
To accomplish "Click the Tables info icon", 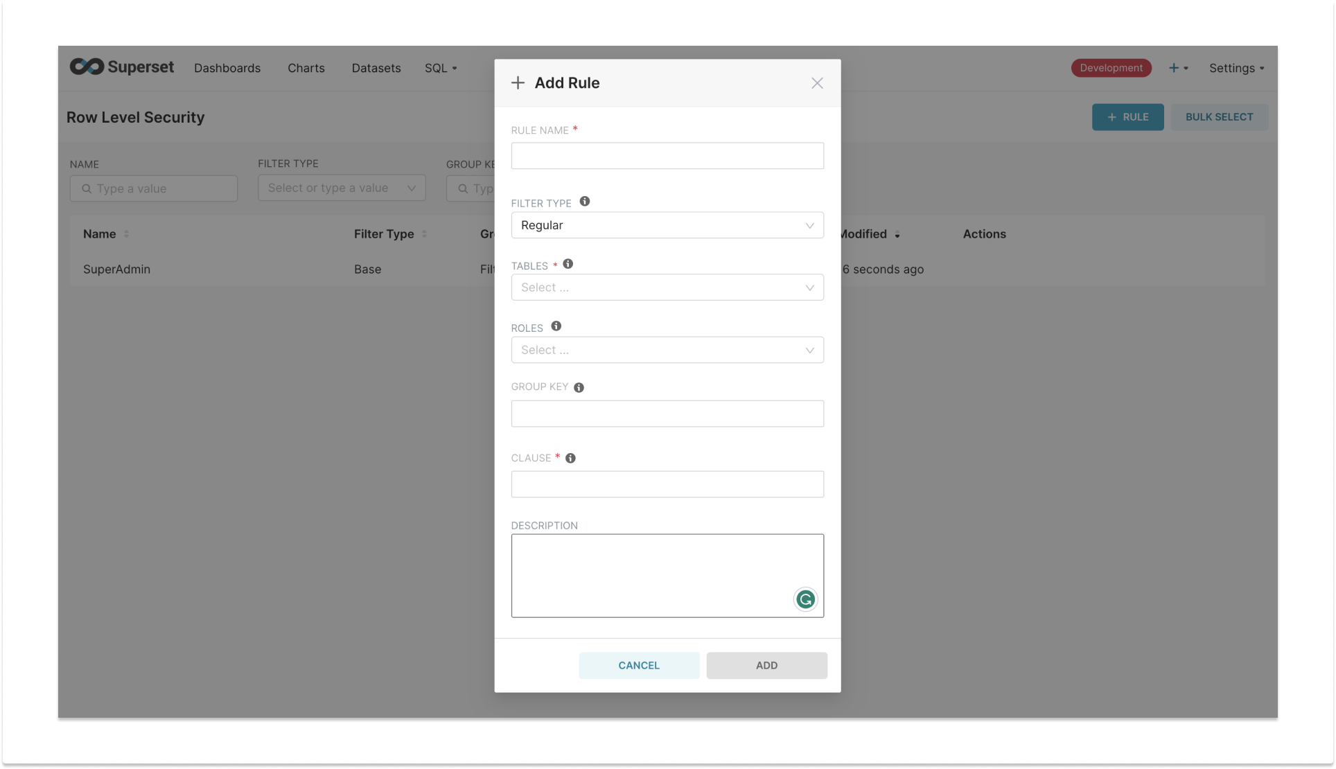I will coord(568,264).
